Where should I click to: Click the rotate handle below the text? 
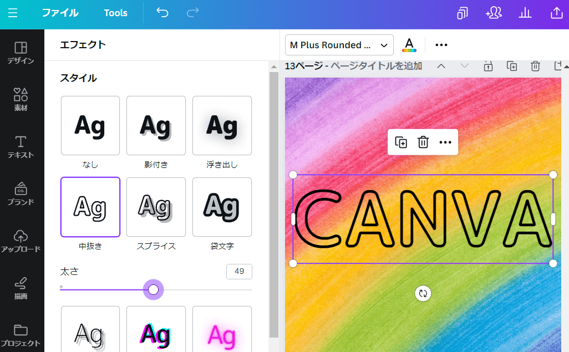(423, 293)
